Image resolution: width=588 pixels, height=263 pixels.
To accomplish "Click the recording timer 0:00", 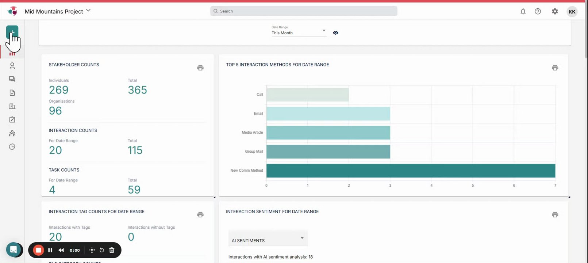I will click(74, 250).
